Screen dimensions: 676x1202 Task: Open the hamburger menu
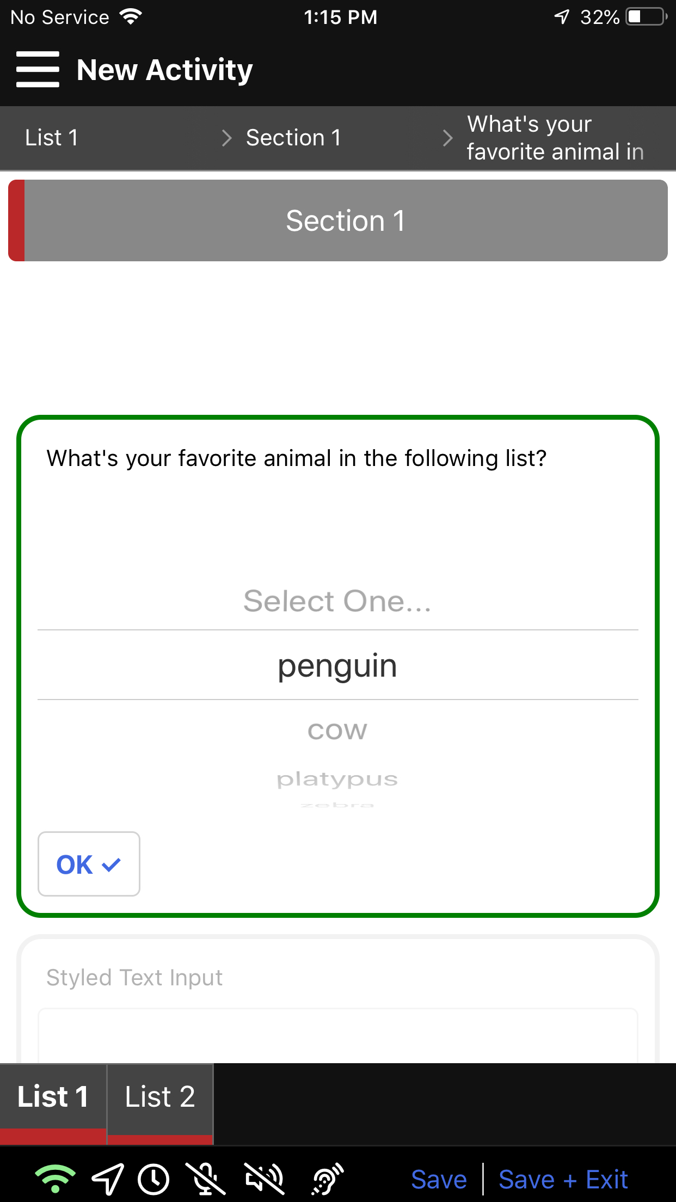point(38,70)
